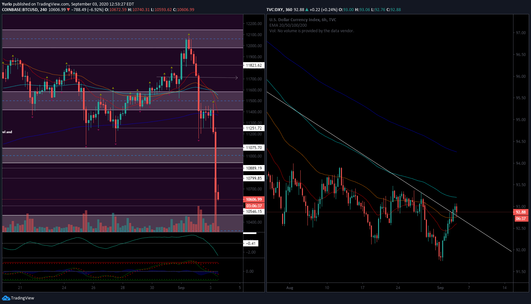Click the 11500.00 tick on BTC price axis
Screen dimensions: 531x304
[x=254, y=101]
